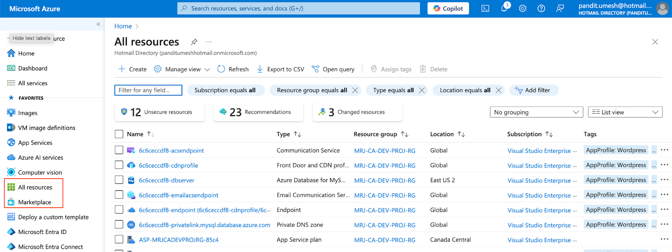672x252 pixels.
Task: Sort by Type column
Action: pos(289,134)
